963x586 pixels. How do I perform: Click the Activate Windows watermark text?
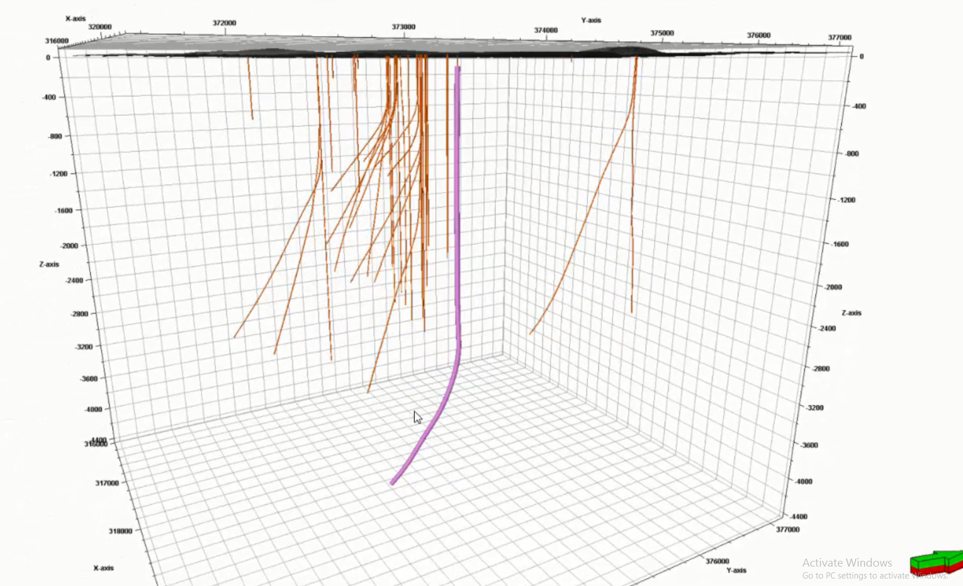pos(846,563)
